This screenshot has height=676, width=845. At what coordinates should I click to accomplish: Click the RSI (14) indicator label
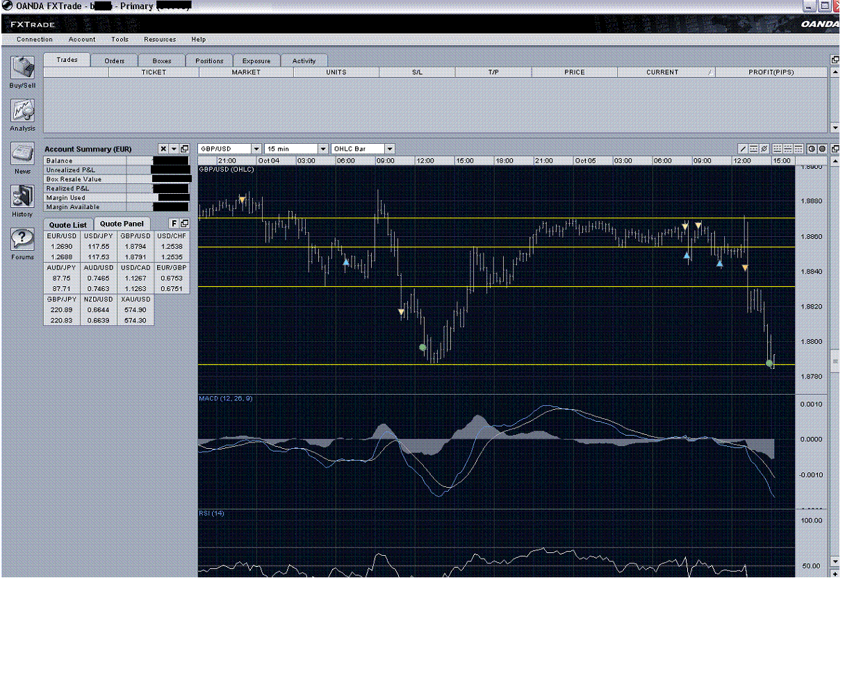coord(211,513)
